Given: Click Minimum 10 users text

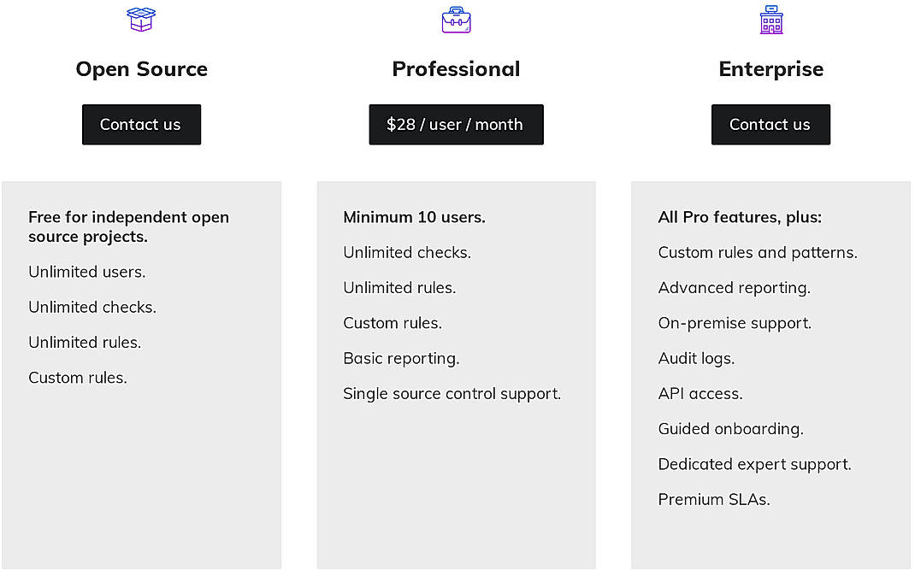Looking at the screenshot, I should pyautogui.click(x=414, y=217).
